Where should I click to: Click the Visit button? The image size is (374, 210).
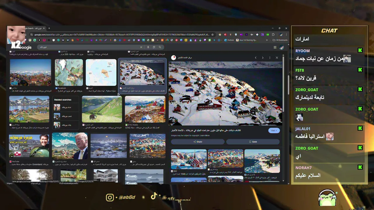pos(274,130)
